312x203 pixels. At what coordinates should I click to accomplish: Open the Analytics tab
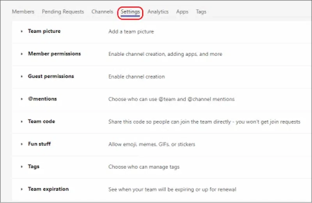[158, 12]
